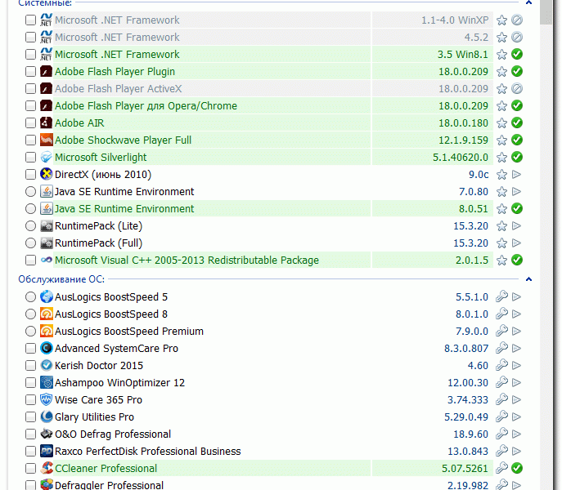Click the key icon for Wise Care 365 Pro
This screenshot has height=490, width=562.
point(501,399)
